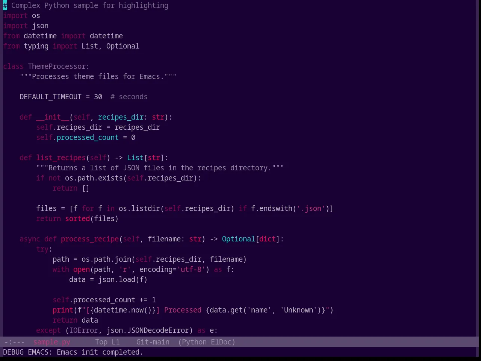
Task: Click the 'async' keyword
Action: pyautogui.click(x=30, y=239)
